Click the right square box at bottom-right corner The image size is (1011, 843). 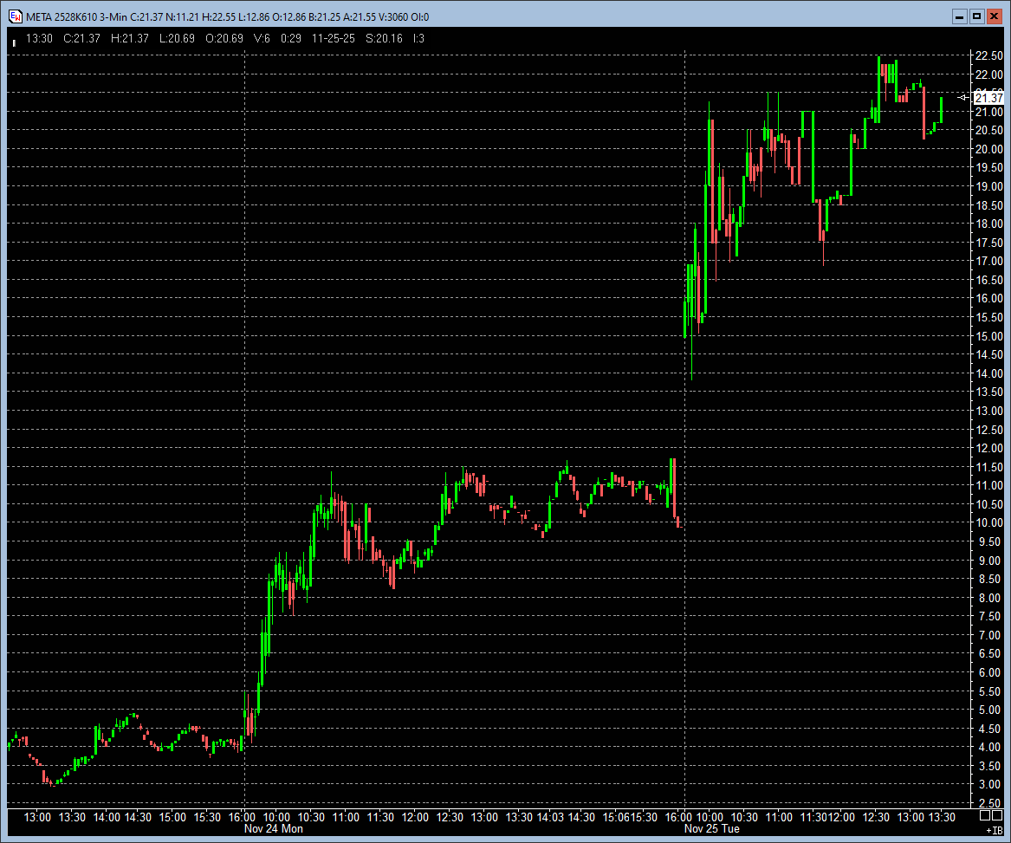point(997,815)
